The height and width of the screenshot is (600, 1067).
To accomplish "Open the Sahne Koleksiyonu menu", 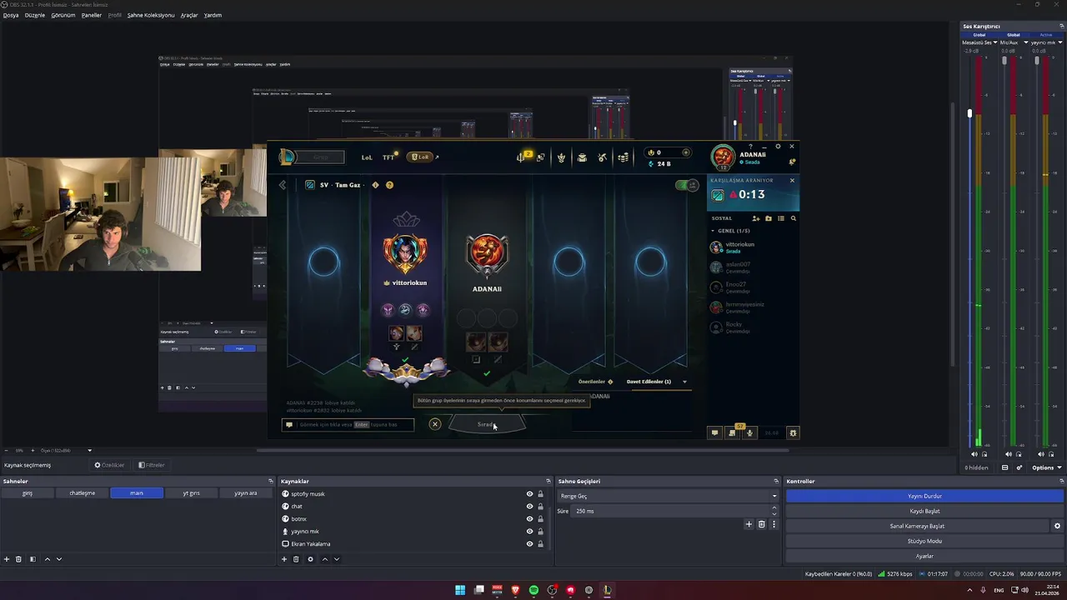I will [x=151, y=15].
